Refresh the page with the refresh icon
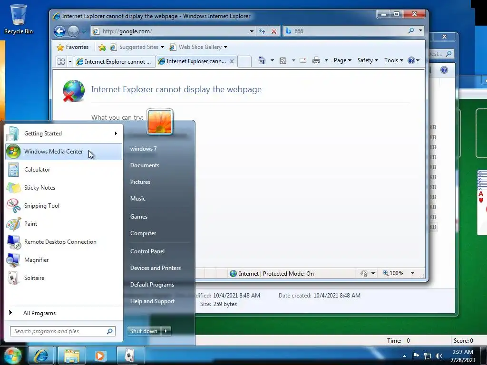 262,31
